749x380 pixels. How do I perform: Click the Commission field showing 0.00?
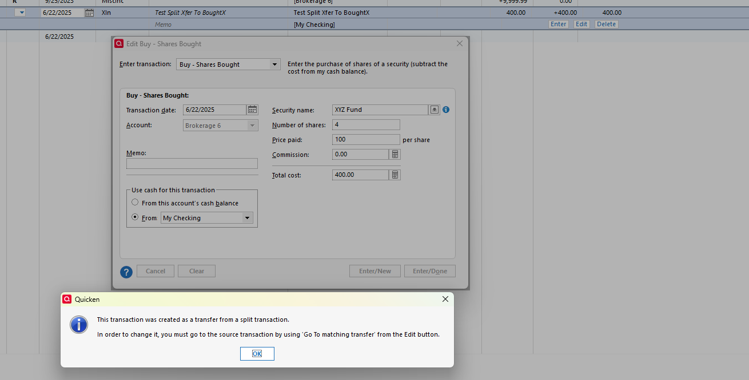(x=360, y=154)
